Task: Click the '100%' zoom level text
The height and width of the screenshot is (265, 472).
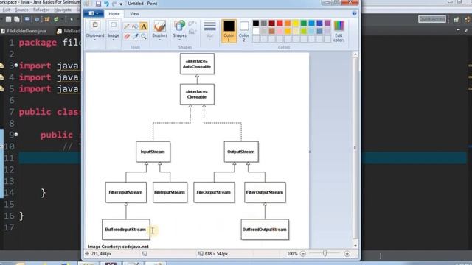Action: pos(292,254)
